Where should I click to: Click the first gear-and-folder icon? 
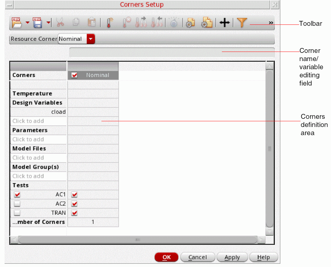point(190,23)
